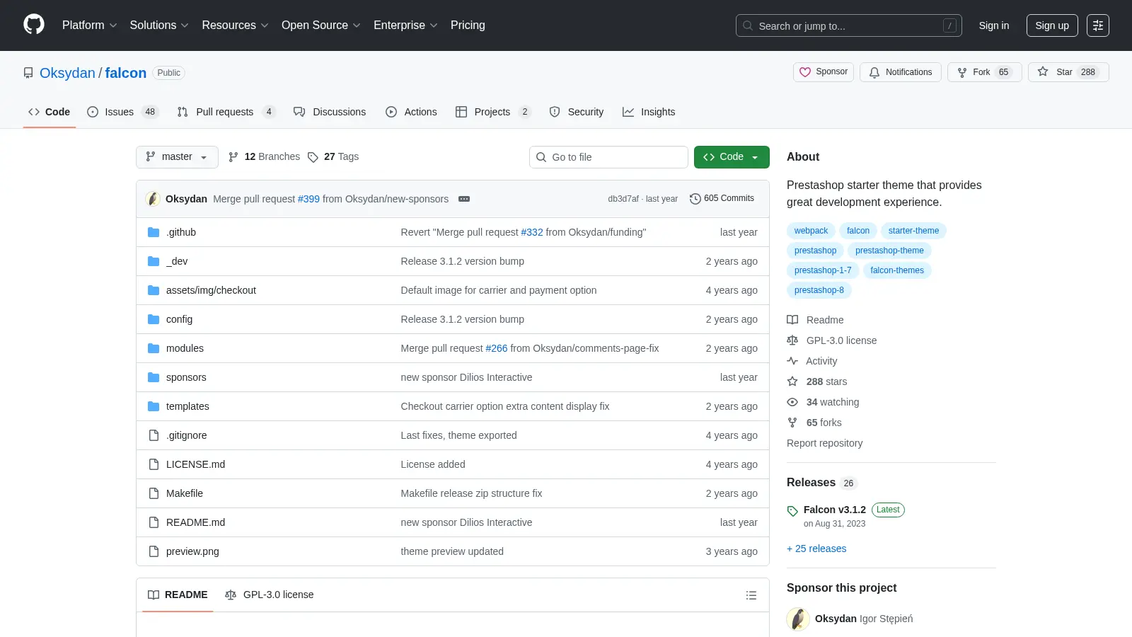Switch to the Discussions tab
Screen dimensions: 1132x637
coord(330,112)
